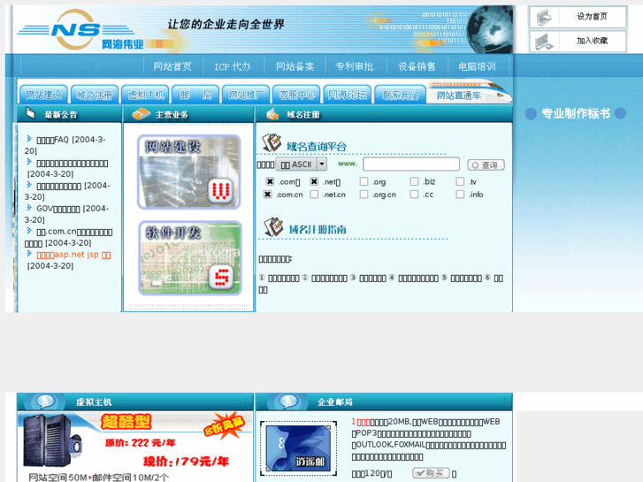643x482 pixels.
Task: Click the 查询 search button
Action: click(486, 164)
